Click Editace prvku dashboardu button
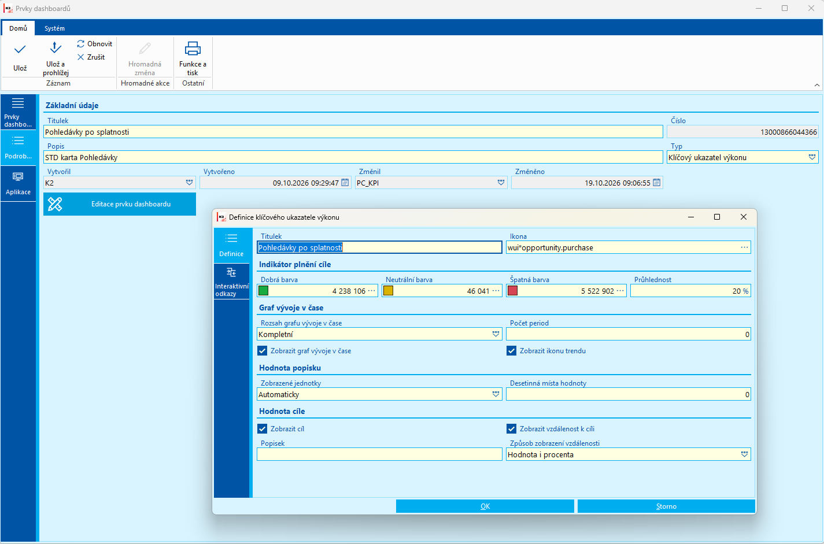This screenshot has height=544, width=824. point(120,204)
